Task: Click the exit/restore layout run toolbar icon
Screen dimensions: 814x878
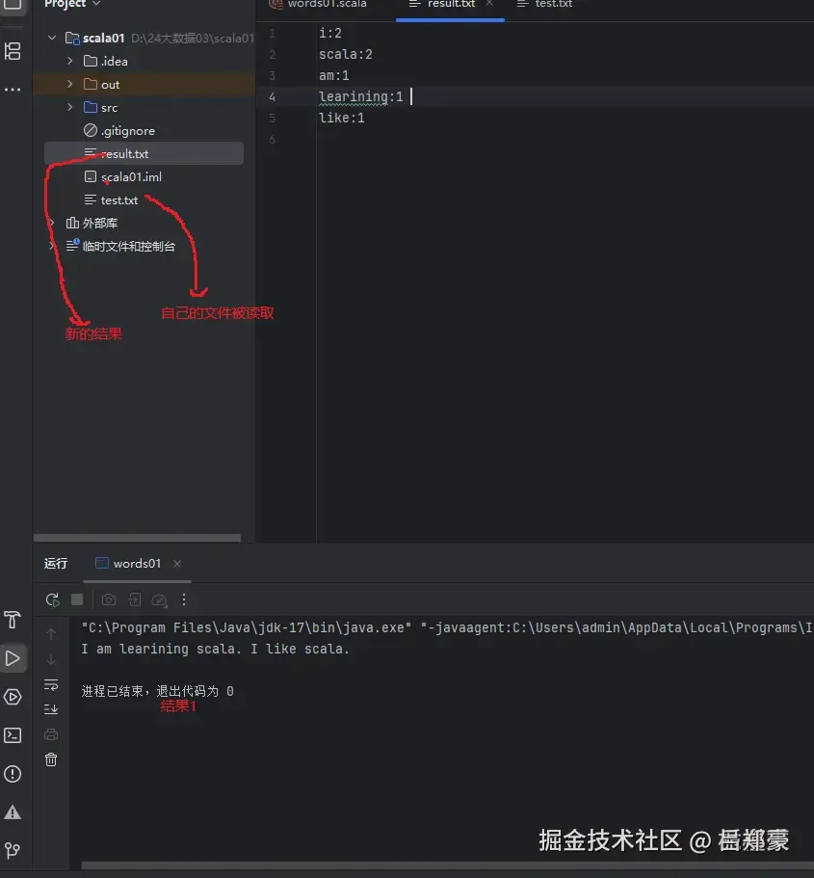Action: coord(134,600)
